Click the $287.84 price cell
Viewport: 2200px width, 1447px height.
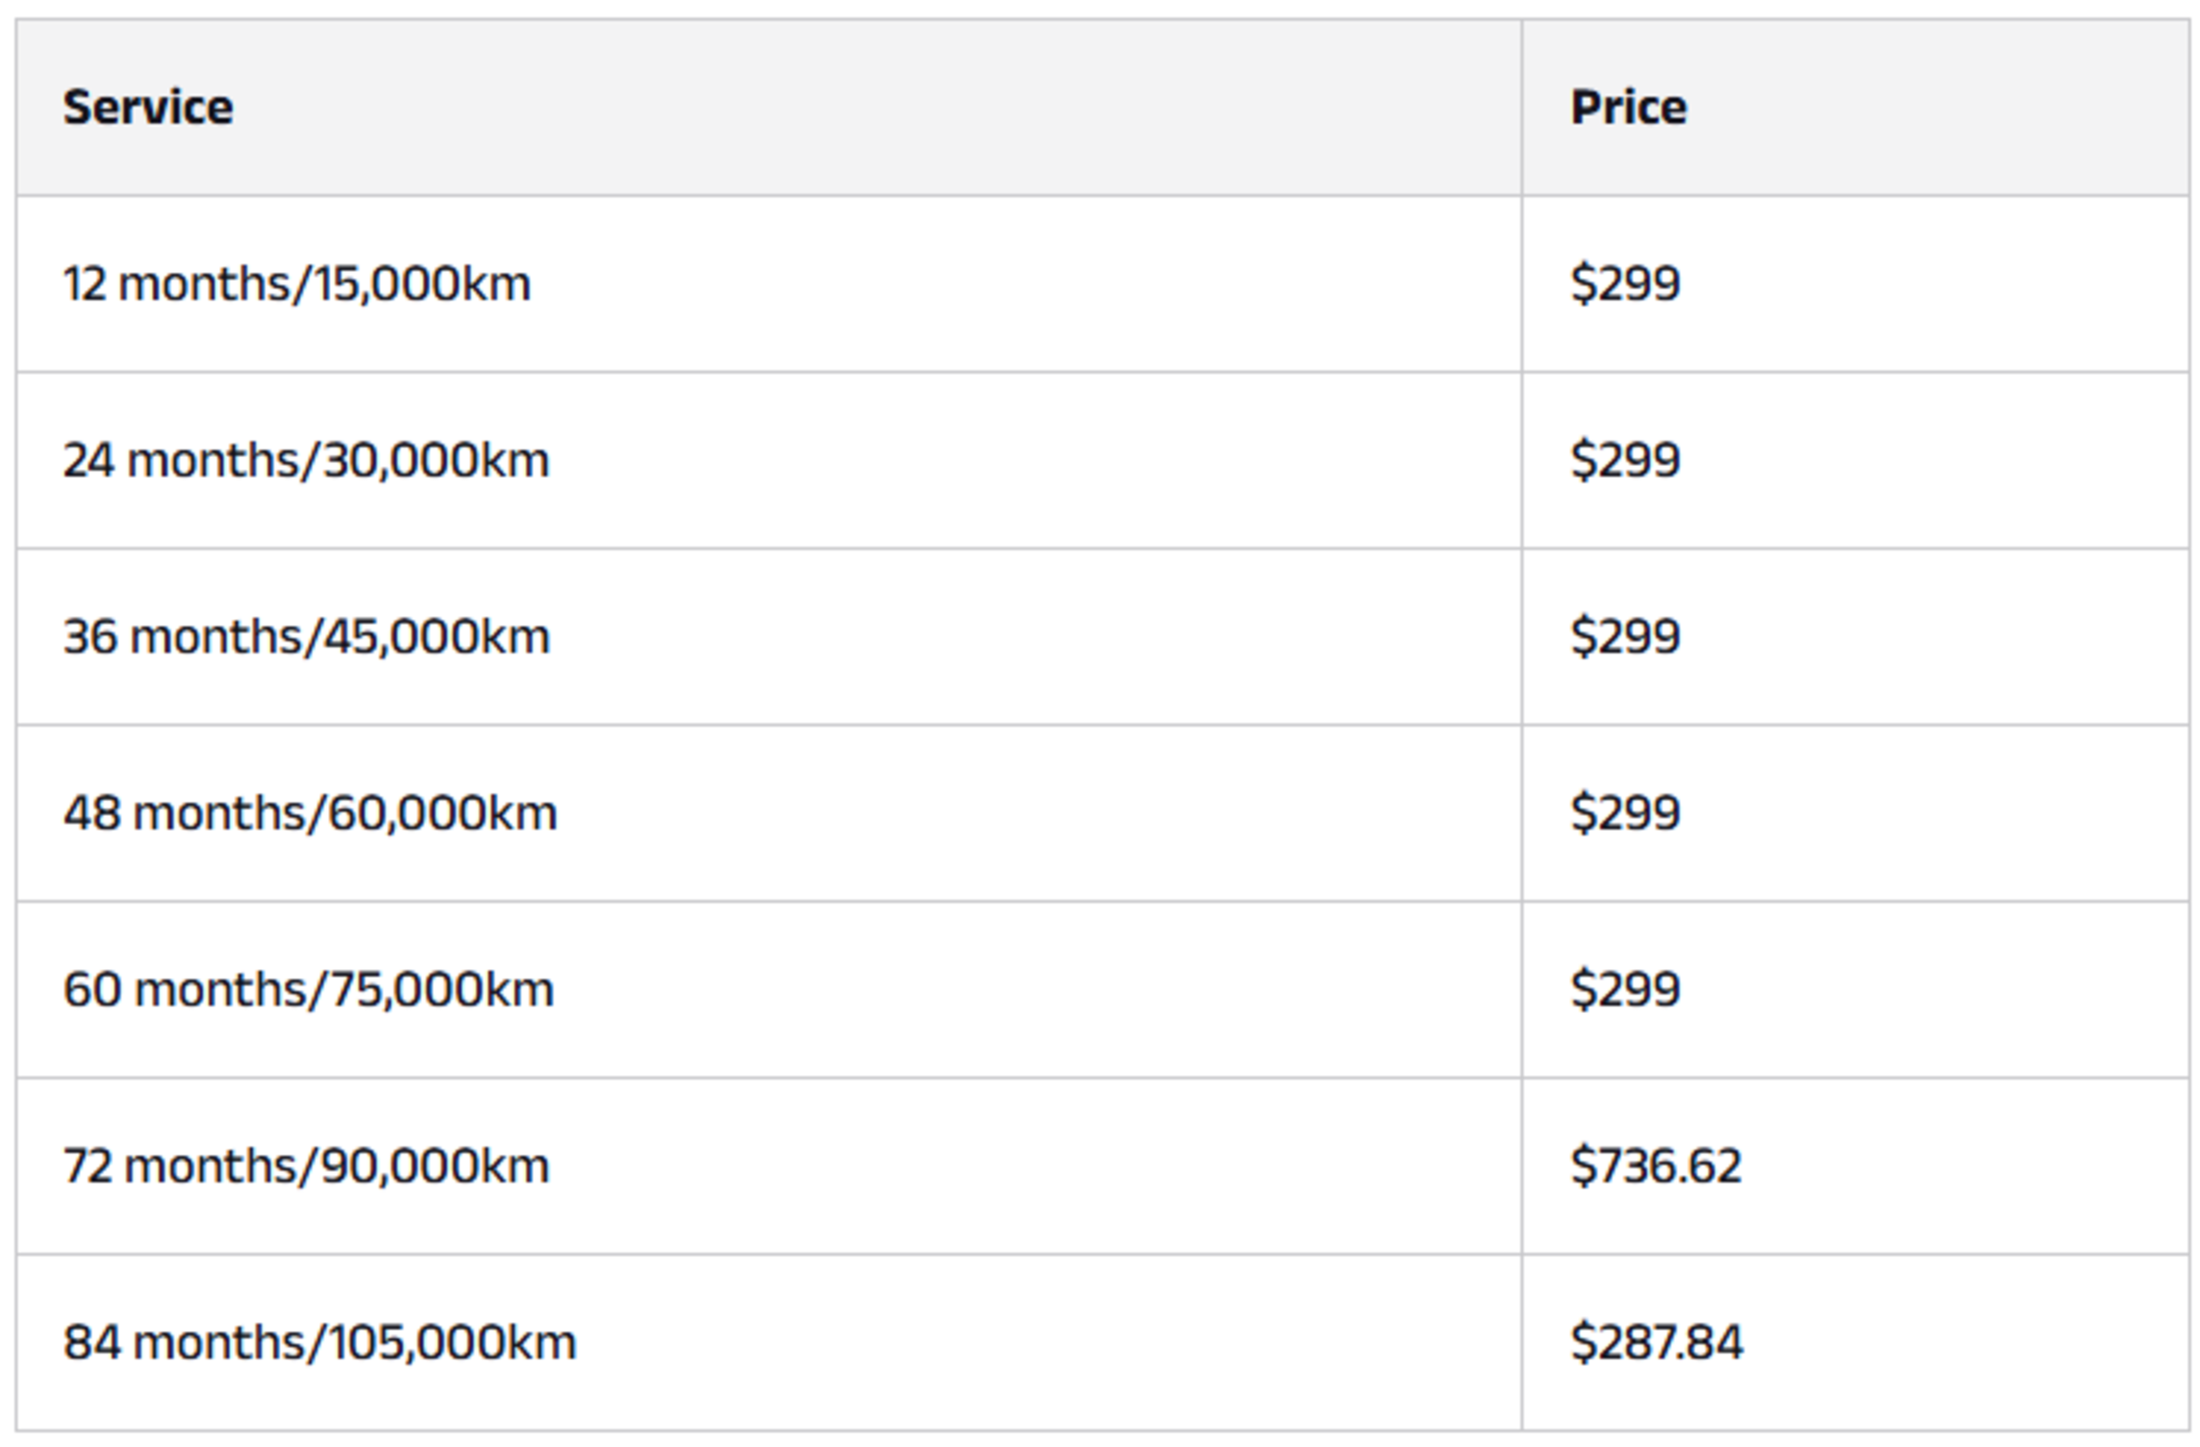[1656, 1343]
